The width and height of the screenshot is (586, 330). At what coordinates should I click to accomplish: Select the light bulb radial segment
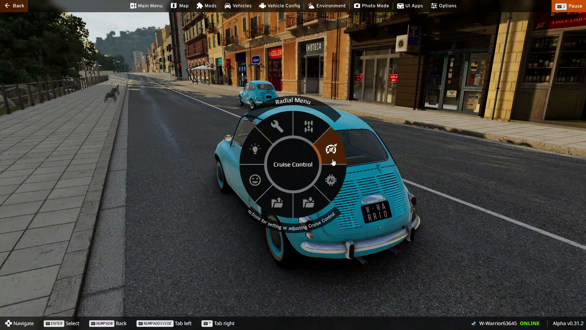pyautogui.click(x=255, y=149)
